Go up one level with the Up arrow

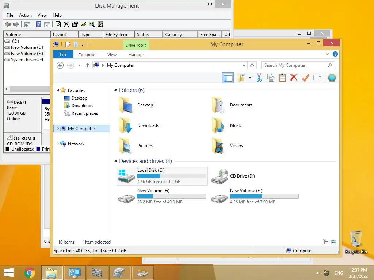pos(88,65)
